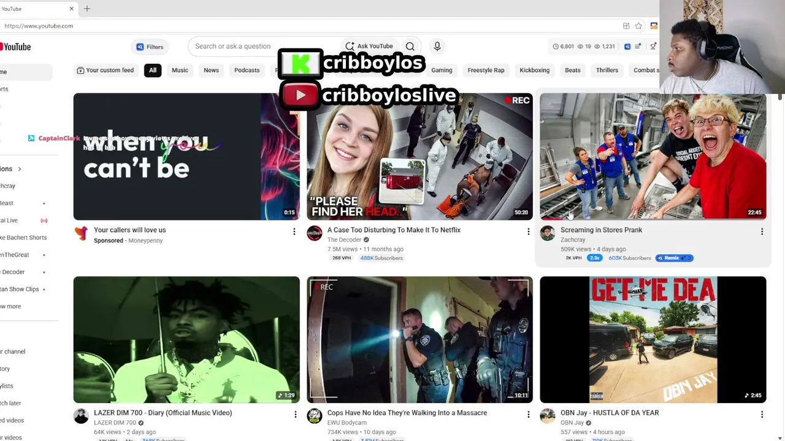Open The Decoder channel name link
The width and height of the screenshot is (785, 441).
coord(345,240)
